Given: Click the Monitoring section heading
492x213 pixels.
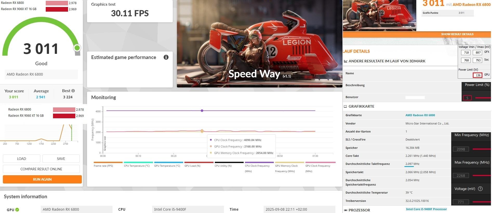Looking at the screenshot, I should pos(104,97).
